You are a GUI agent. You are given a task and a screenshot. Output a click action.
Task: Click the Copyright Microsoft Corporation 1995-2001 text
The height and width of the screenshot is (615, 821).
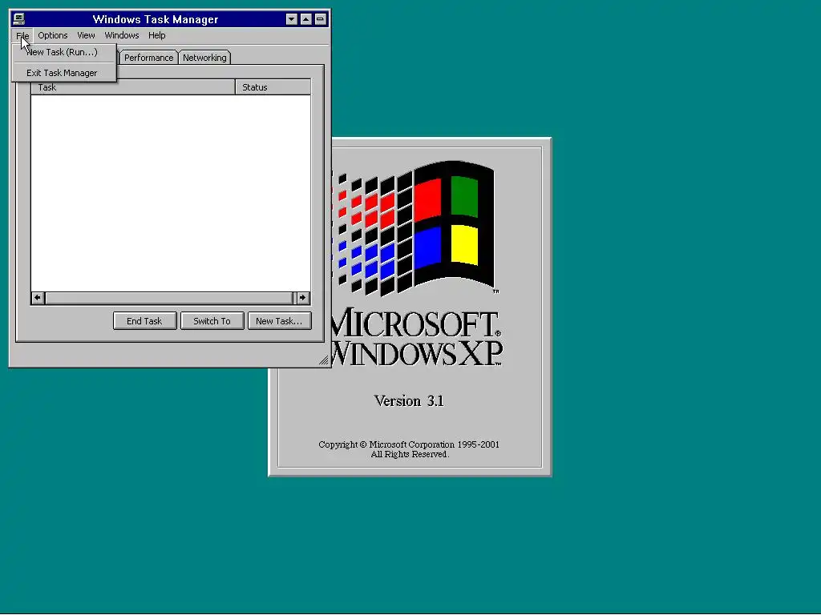click(x=409, y=444)
